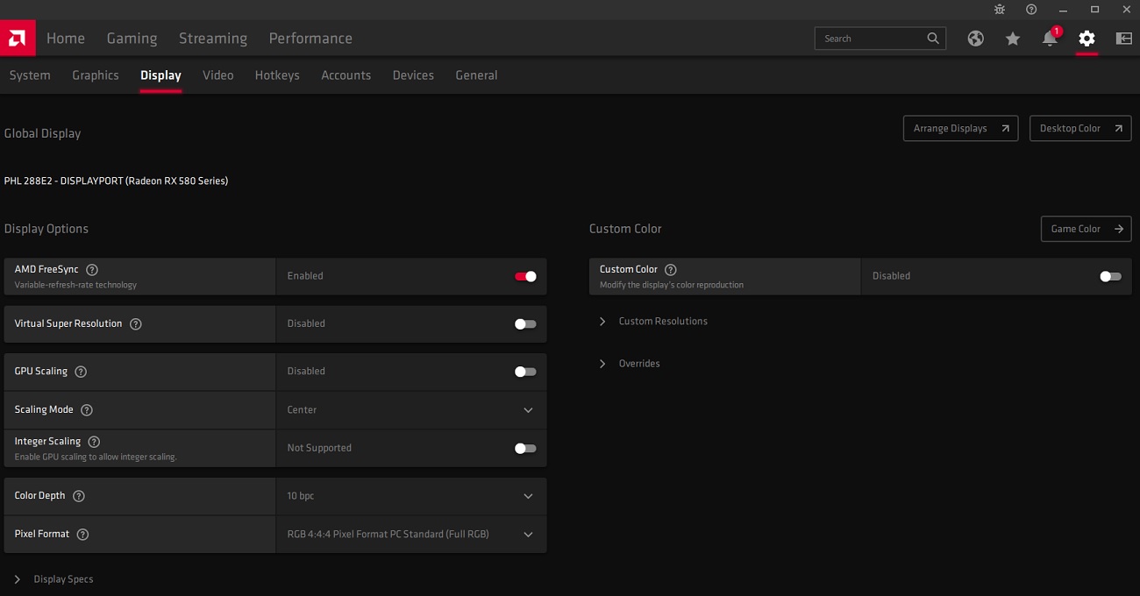Open the Streaming menu
The image size is (1140, 596).
coord(213,39)
